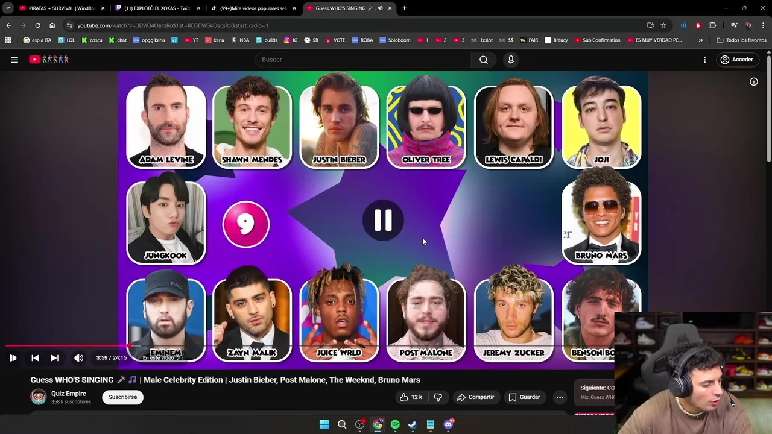Dislike the video with thumbs down
772x434 pixels.
coord(438,397)
